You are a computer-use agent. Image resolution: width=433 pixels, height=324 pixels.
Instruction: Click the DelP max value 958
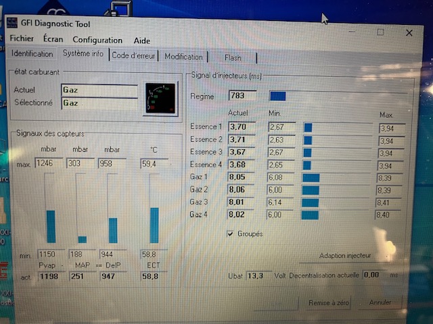click(x=112, y=163)
